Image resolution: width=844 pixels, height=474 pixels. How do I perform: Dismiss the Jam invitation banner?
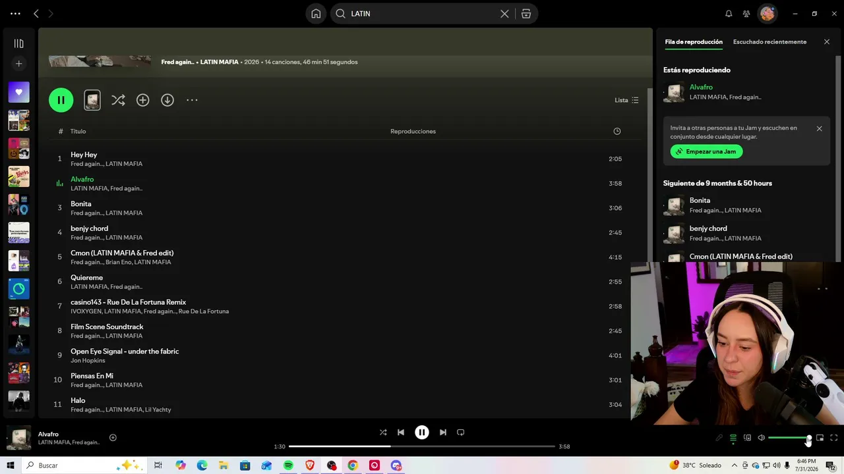[819, 128]
